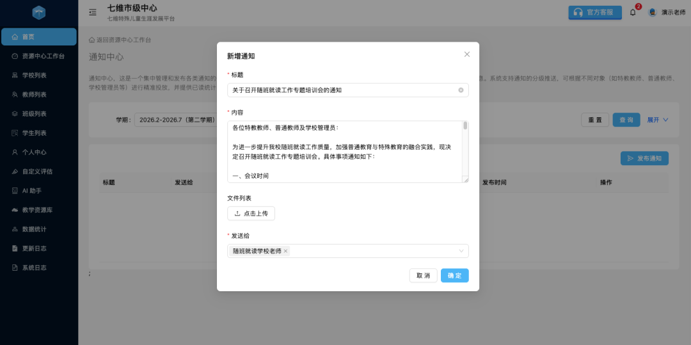Image resolution: width=691 pixels, height=345 pixels.
Task: Open 自定义评估 menu item
Action: (x=39, y=172)
